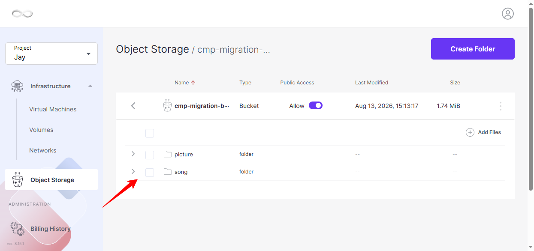The image size is (534, 251).
Task: Click the picture folder name
Action: (184, 154)
